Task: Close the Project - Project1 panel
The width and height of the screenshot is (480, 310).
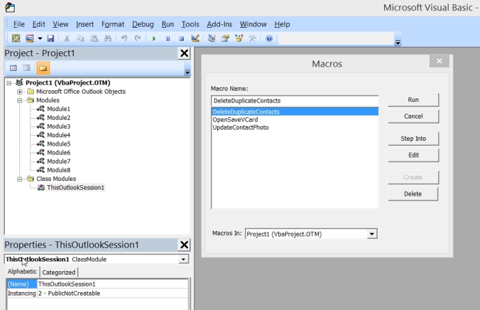Action: tap(184, 53)
